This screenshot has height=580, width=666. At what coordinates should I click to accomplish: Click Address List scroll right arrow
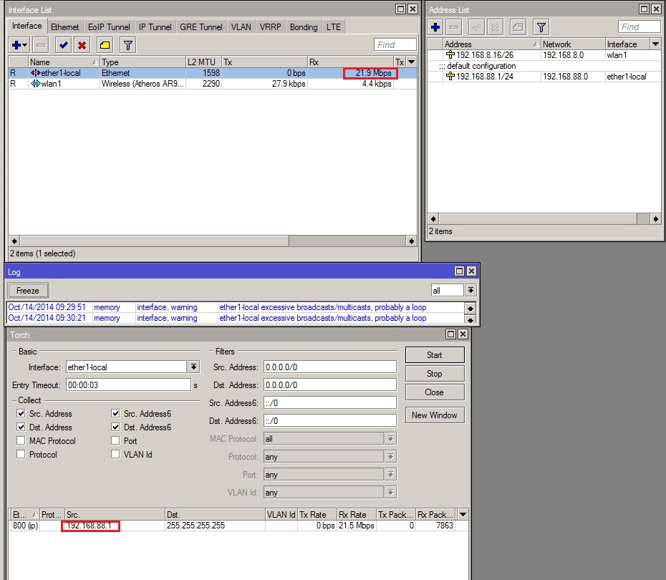pyautogui.click(x=655, y=219)
